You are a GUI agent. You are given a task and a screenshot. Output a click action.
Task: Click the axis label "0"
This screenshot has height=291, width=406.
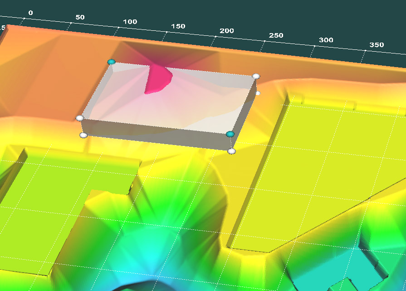click(30, 13)
